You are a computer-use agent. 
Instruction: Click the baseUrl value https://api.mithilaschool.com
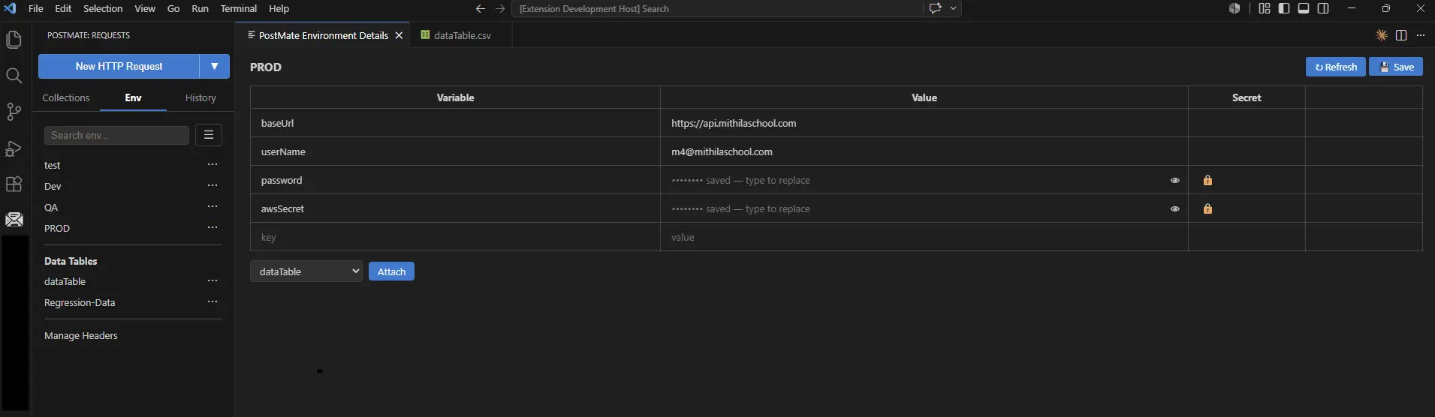pyautogui.click(x=734, y=123)
